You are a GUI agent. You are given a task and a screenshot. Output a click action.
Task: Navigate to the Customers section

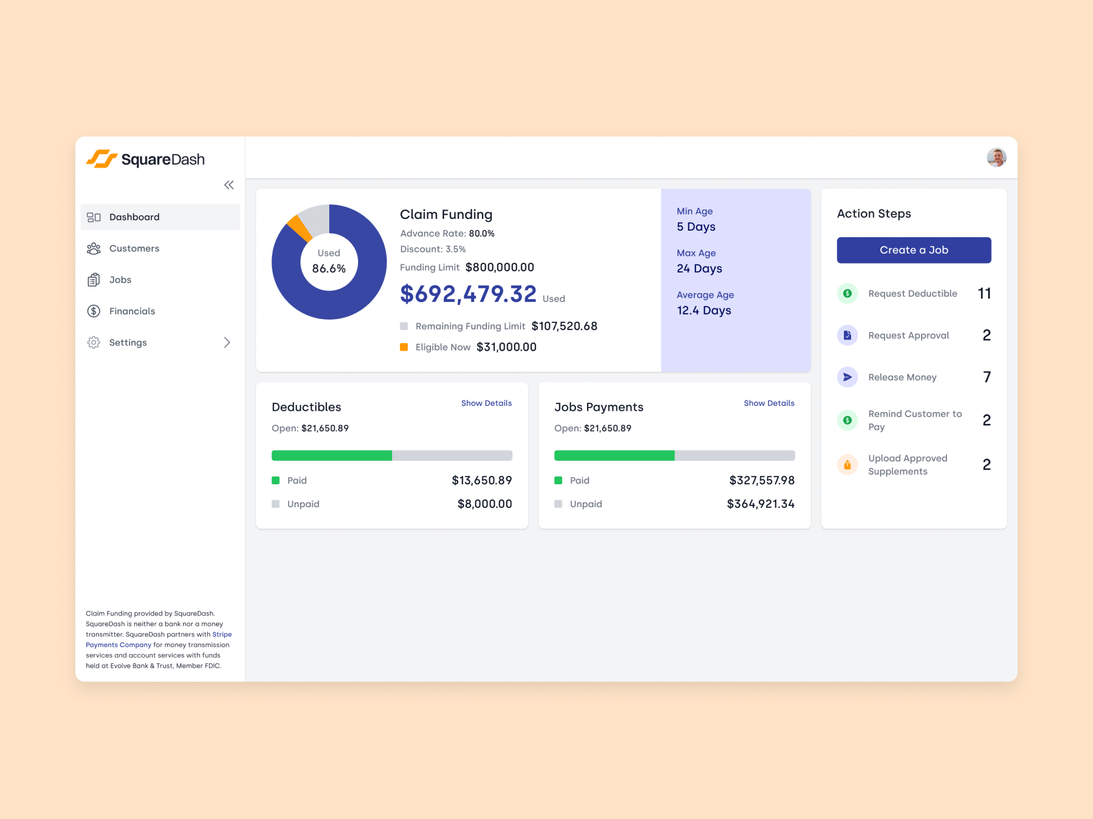(x=134, y=248)
